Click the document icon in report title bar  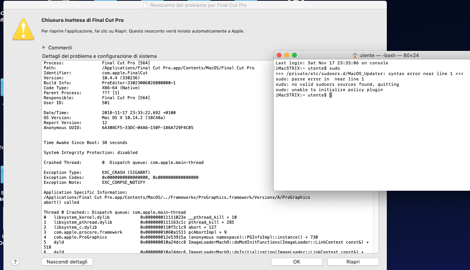click(x=145, y=5)
